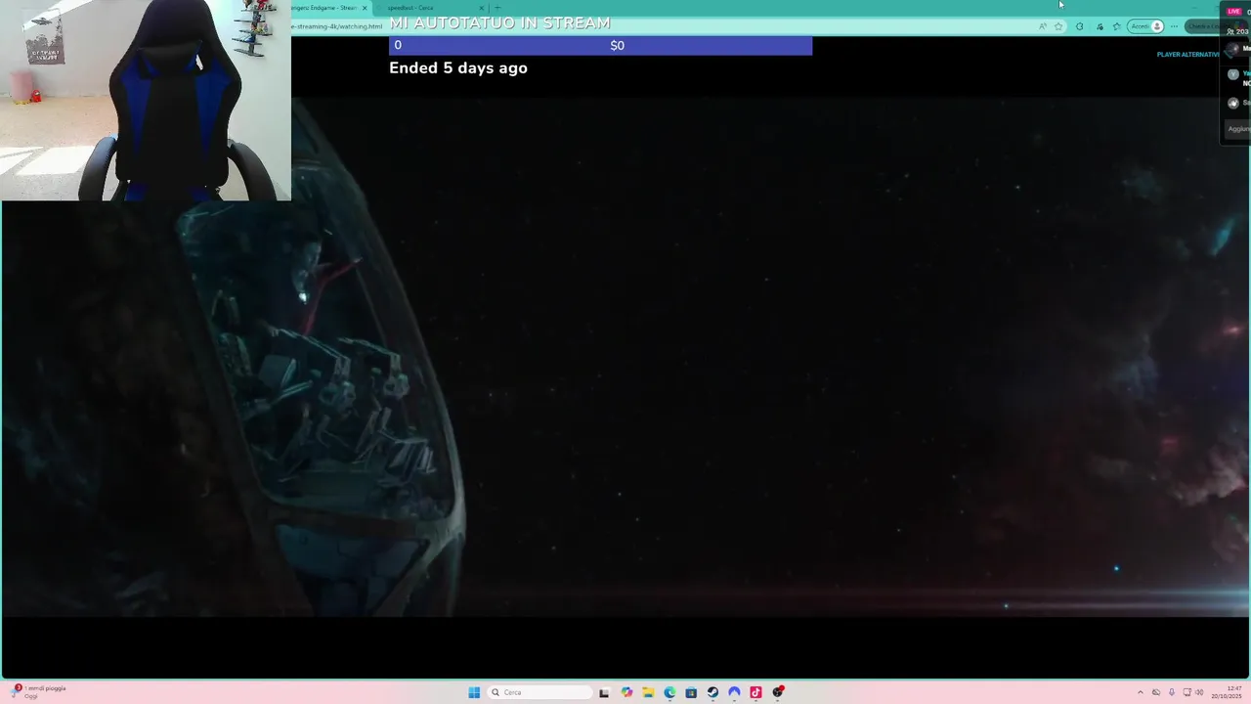1251x704 pixels.
Task: Open Favorites list star icon
Action: click(1117, 26)
